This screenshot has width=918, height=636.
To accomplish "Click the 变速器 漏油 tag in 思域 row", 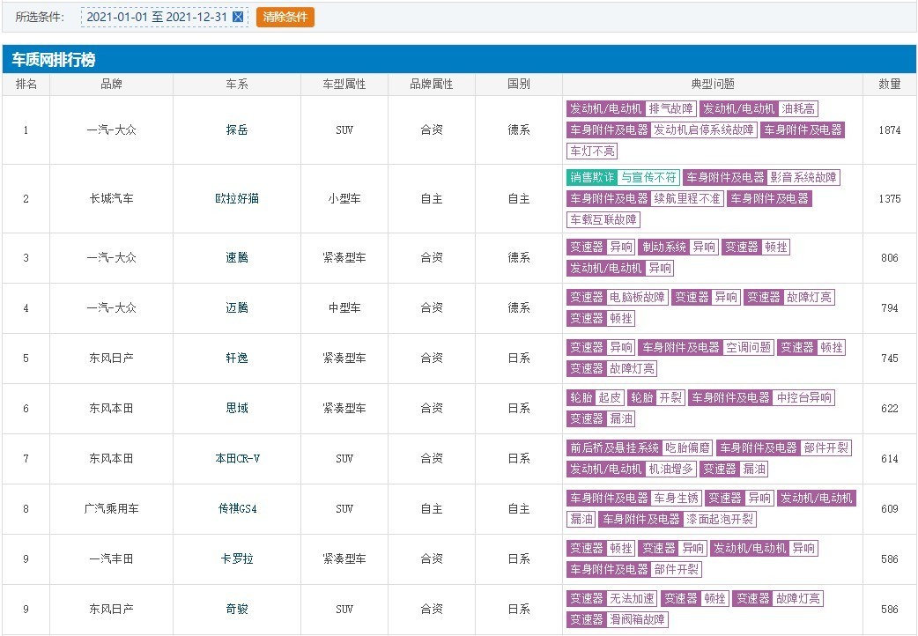I will click(601, 418).
